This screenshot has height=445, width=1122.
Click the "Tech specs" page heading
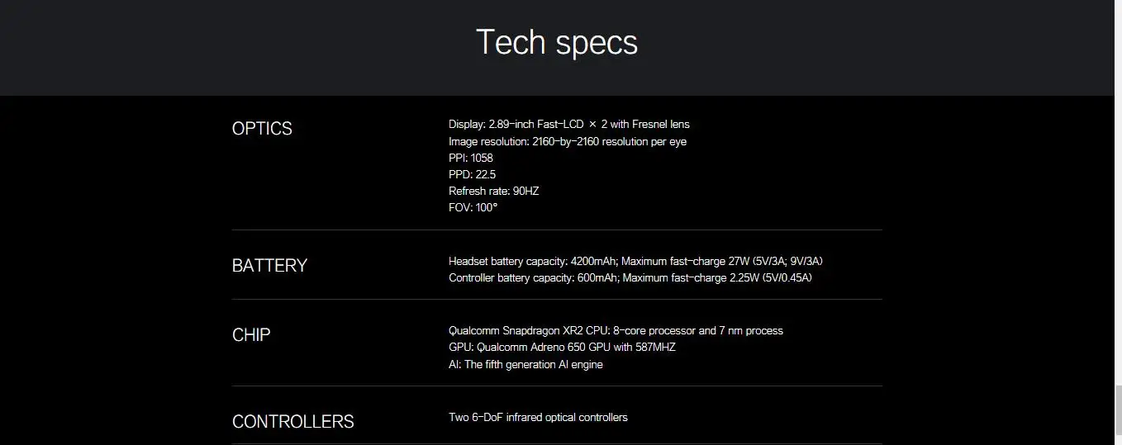[556, 42]
